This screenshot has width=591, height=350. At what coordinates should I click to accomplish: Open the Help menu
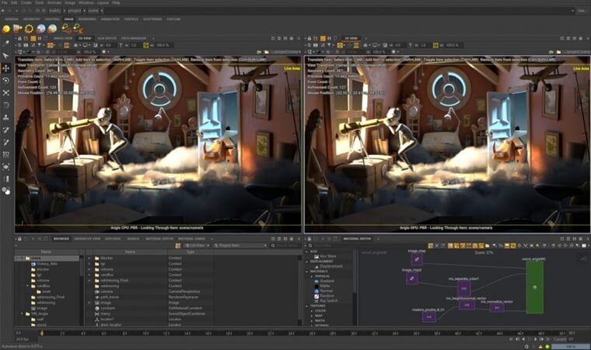point(116,2)
